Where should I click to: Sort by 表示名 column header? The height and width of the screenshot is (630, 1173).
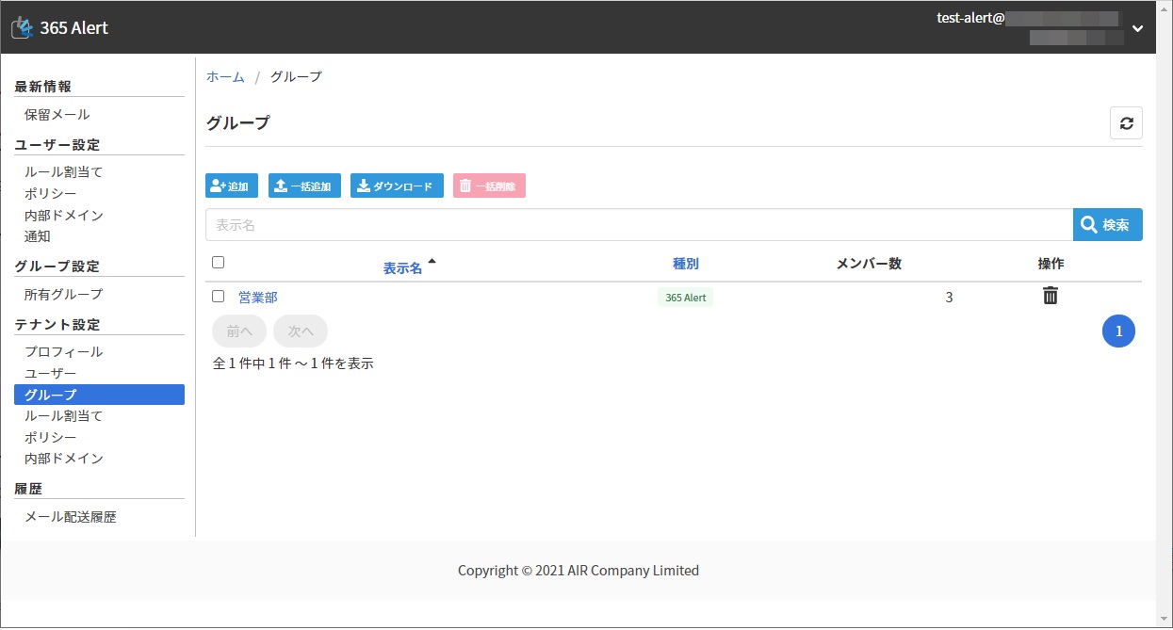[403, 268]
